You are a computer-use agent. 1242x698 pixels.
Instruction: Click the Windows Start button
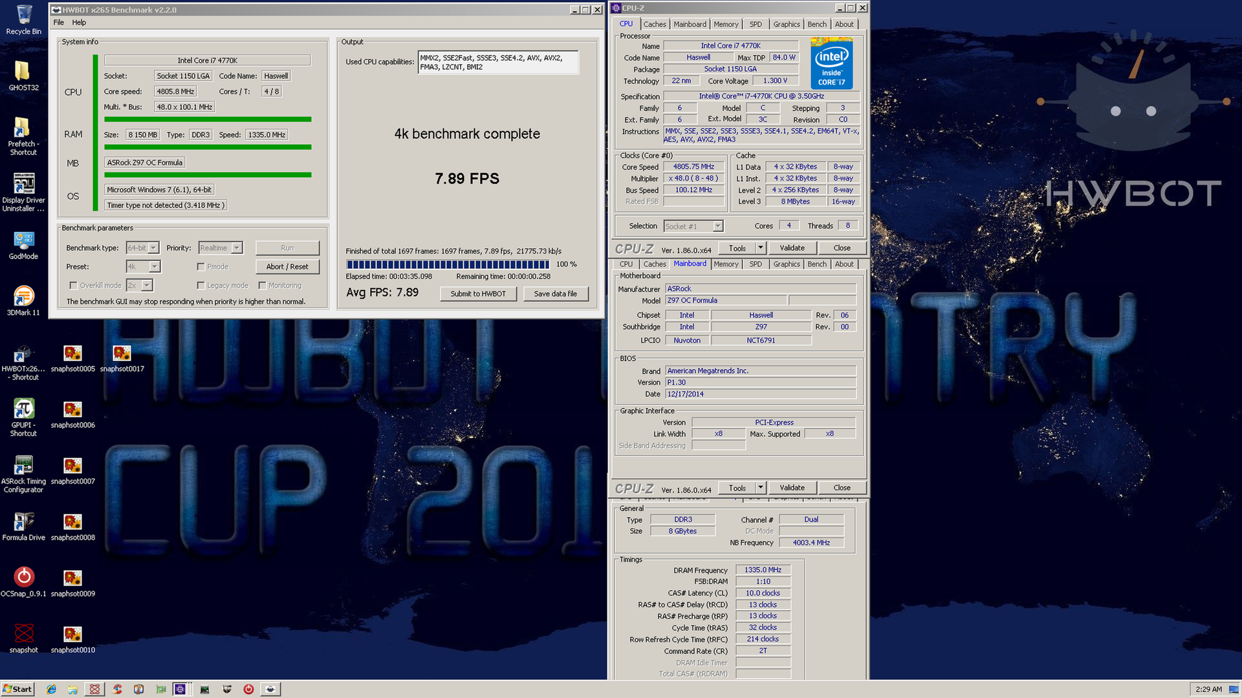(17, 690)
